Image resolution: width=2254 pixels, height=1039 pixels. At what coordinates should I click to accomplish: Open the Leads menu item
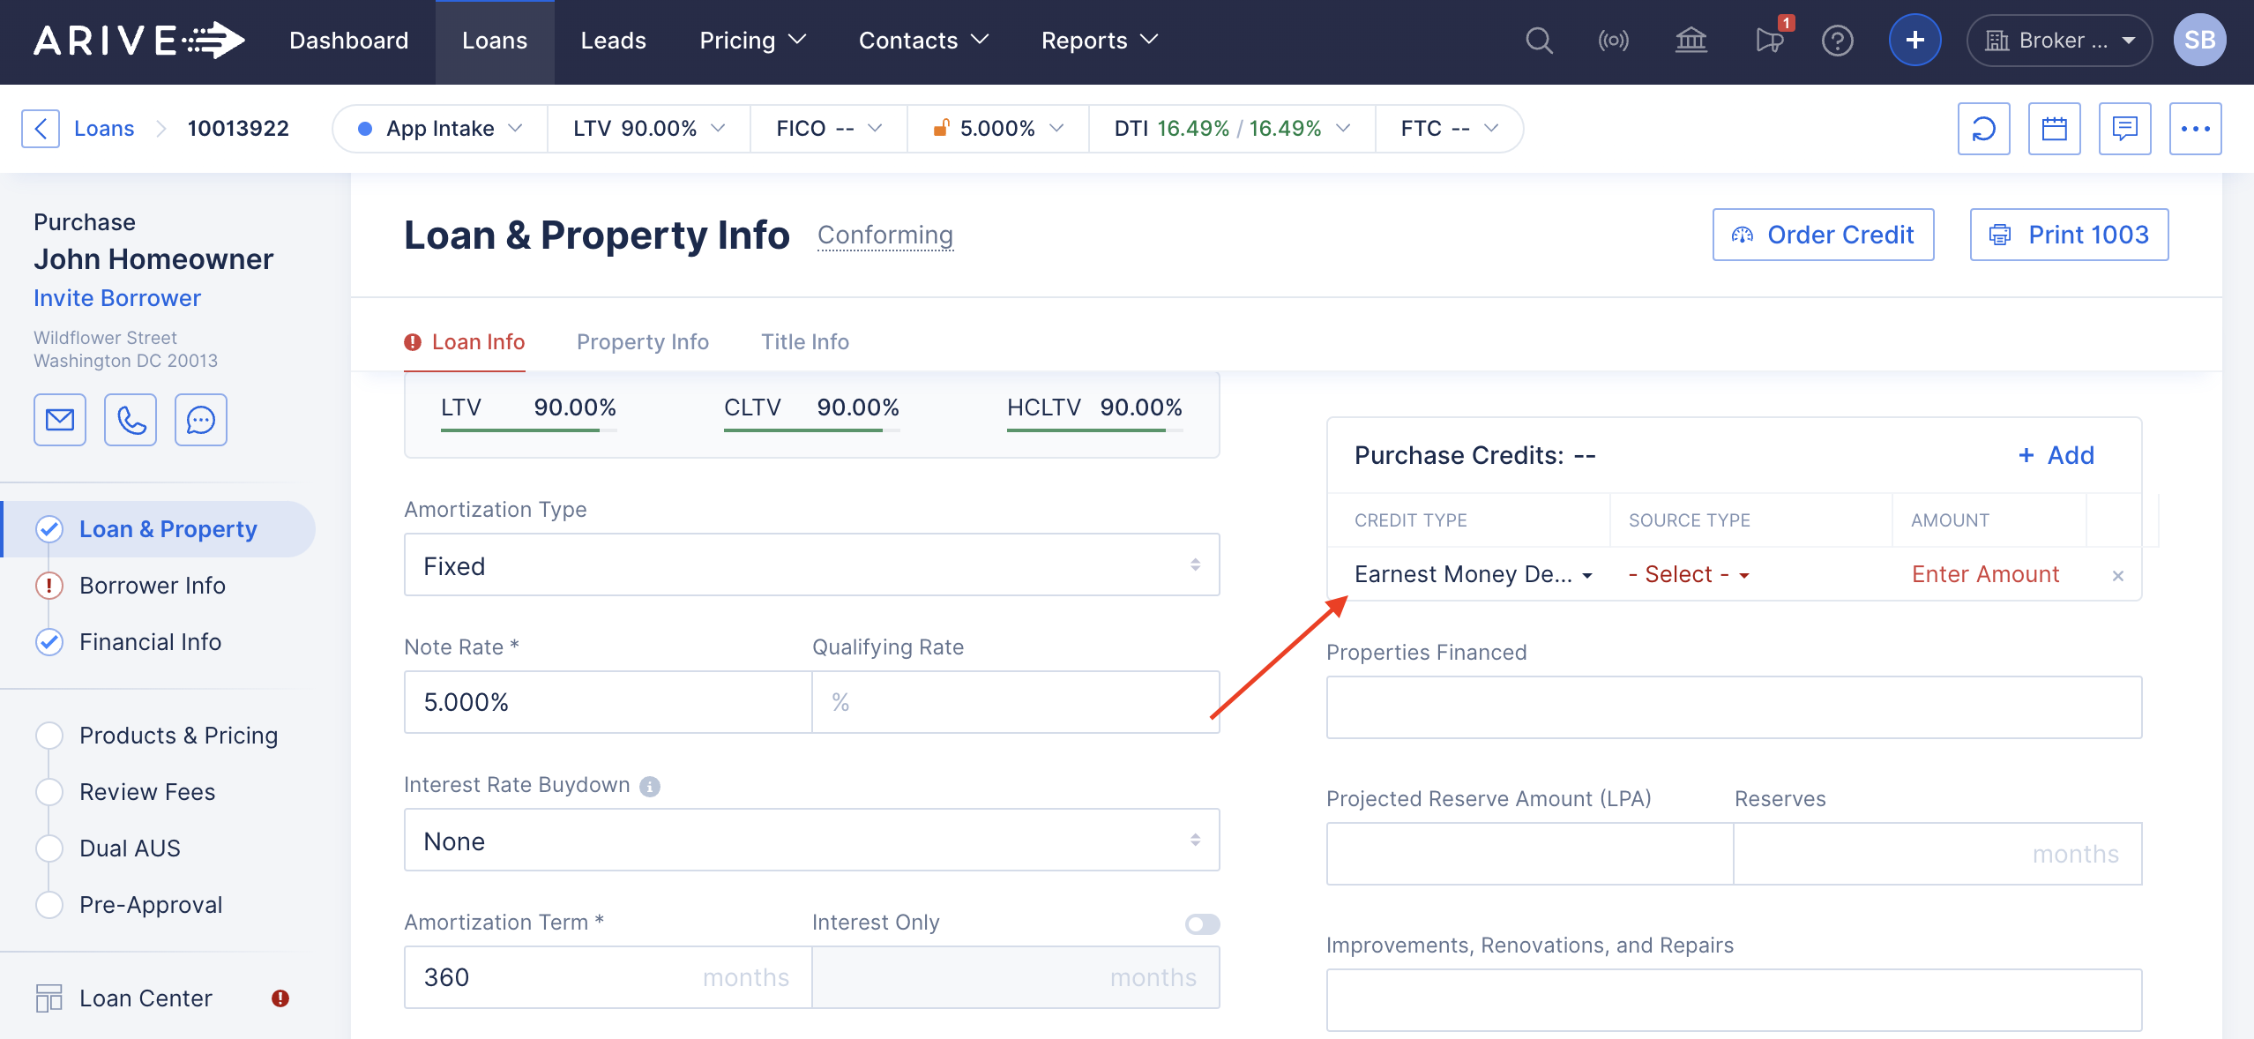[613, 41]
